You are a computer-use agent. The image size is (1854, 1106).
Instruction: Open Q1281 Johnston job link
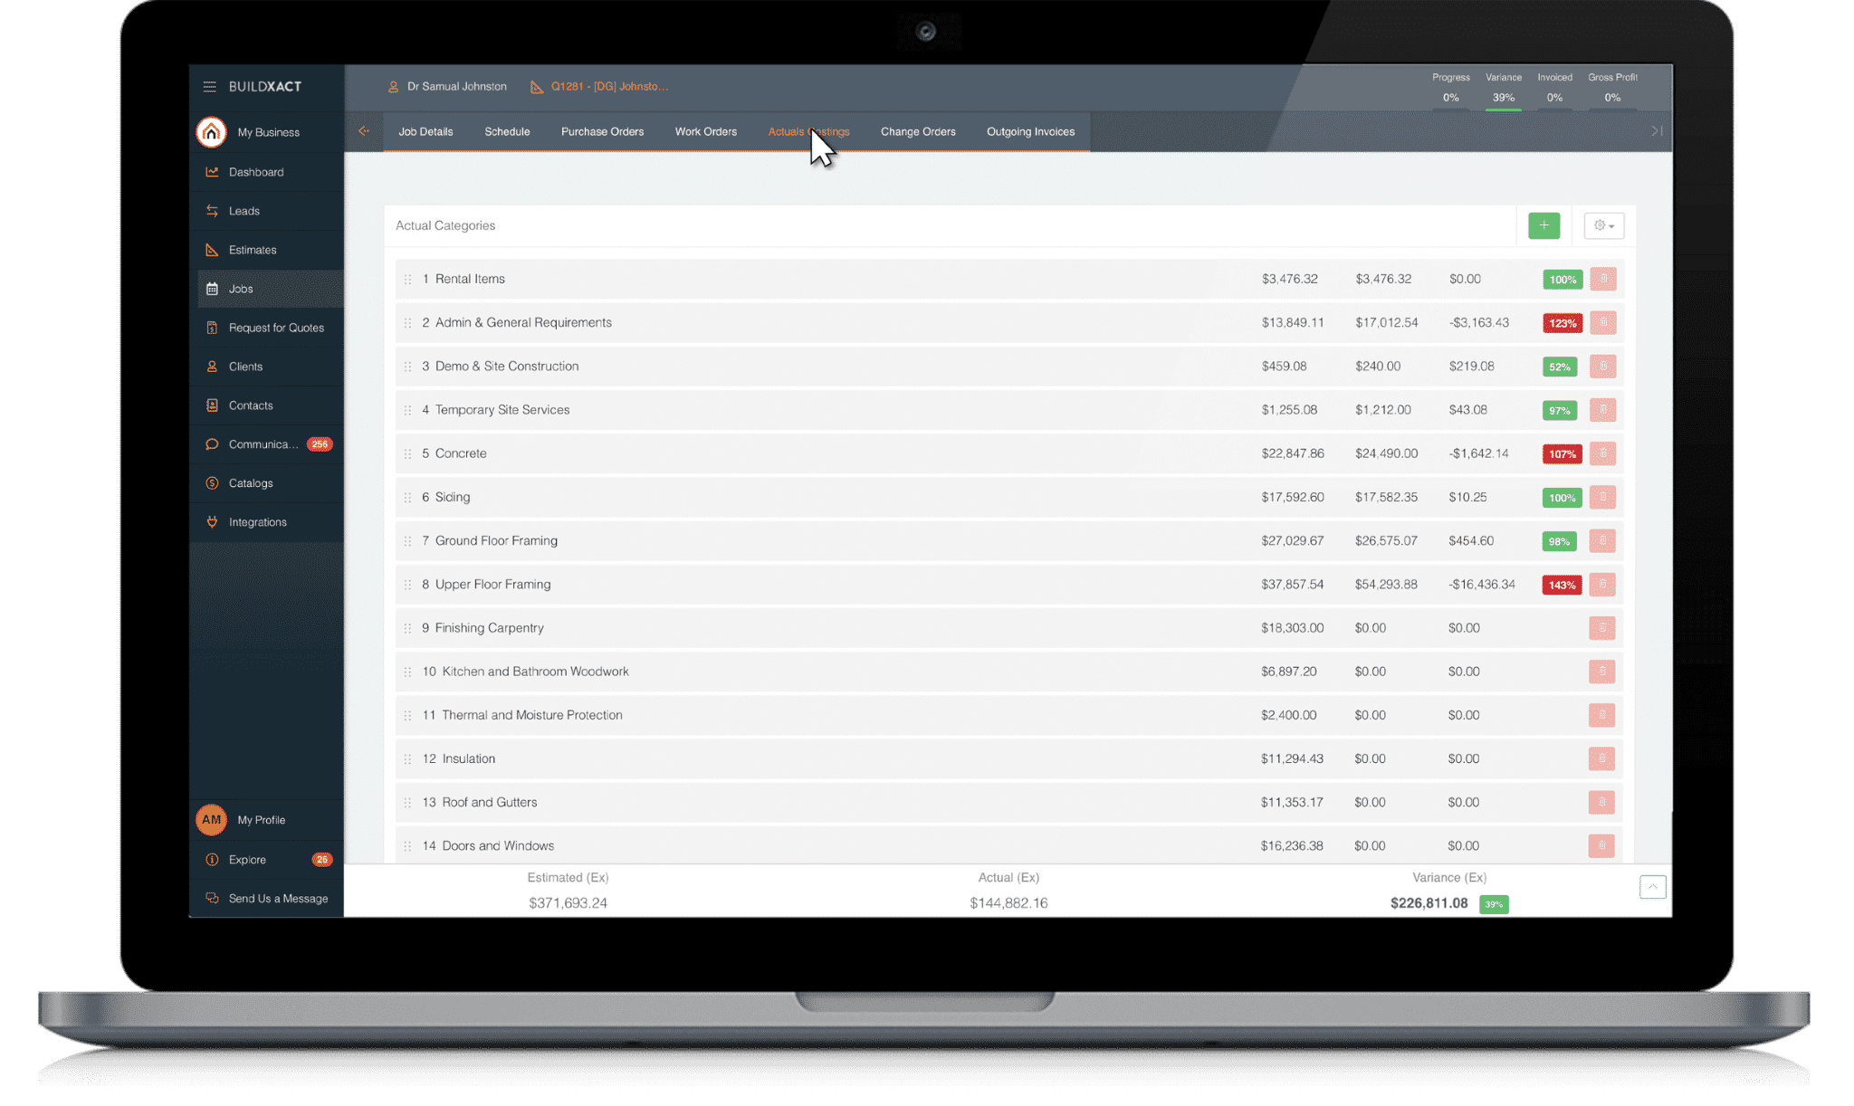tap(608, 87)
